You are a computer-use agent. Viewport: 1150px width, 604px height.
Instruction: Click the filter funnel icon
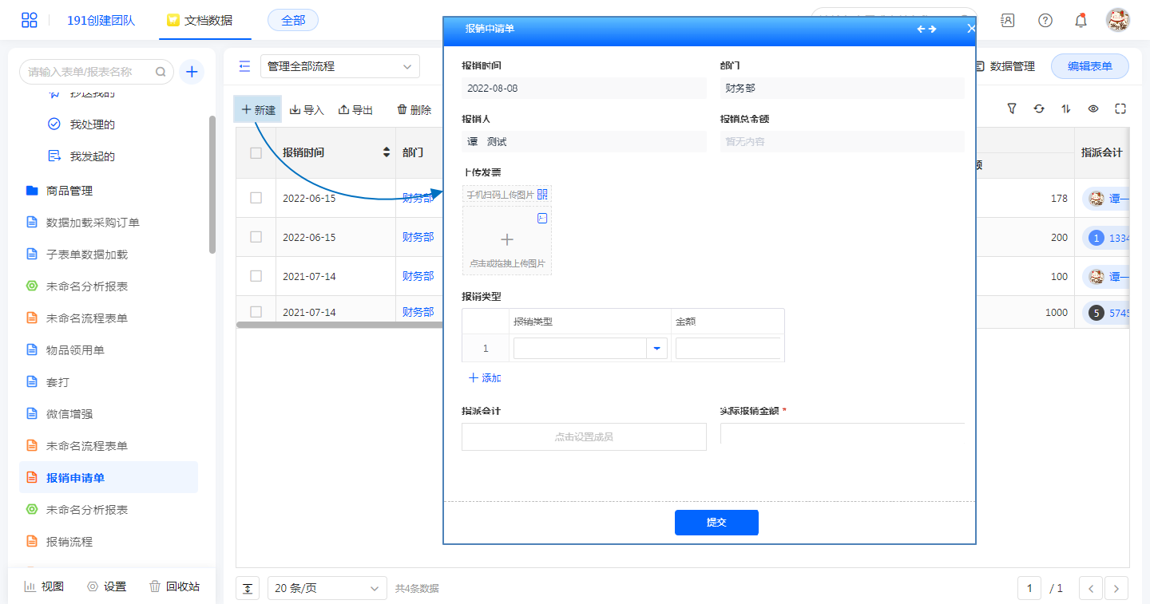1012,109
